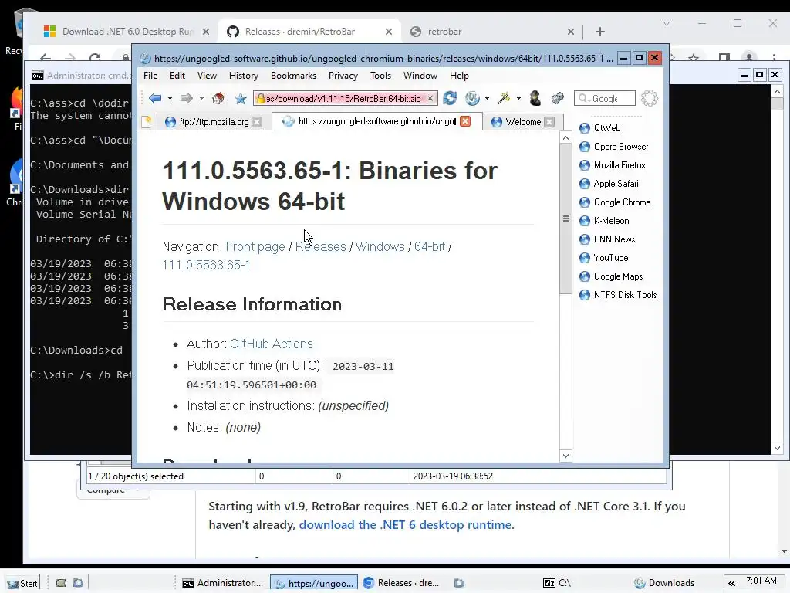Open the home page icon in QtWeb toolbar

tap(218, 98)
